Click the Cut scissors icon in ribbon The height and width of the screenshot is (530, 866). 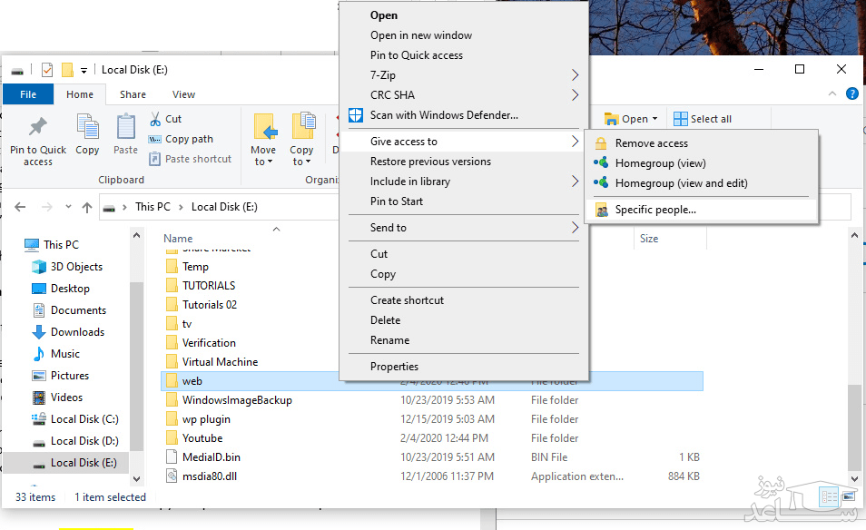click(x=156, y=119)
